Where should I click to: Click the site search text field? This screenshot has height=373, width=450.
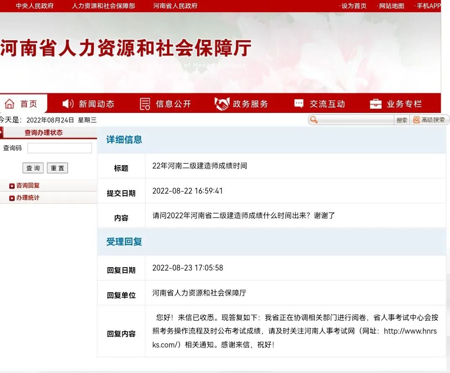[x=356, y=120]
